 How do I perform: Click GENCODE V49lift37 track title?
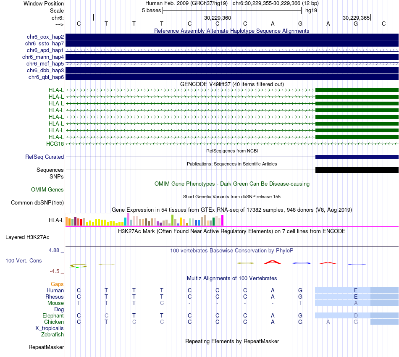(x=232, y=84)
